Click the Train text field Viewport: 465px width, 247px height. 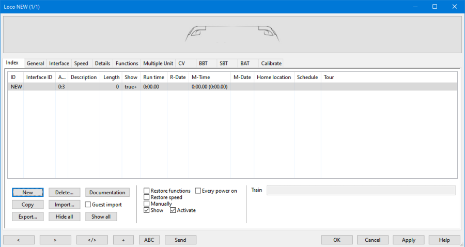[361, 190]
